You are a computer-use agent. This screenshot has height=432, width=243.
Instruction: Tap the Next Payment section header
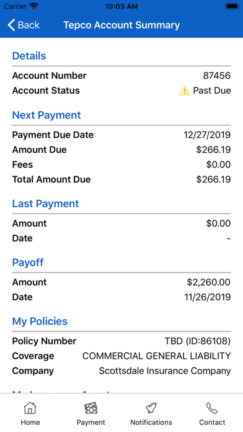click(x=46, y=115)
